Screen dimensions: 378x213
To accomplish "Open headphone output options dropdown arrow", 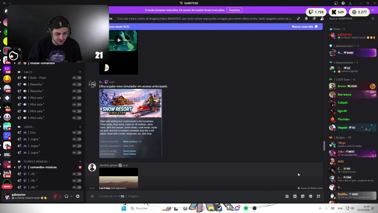I will [71, 196].
